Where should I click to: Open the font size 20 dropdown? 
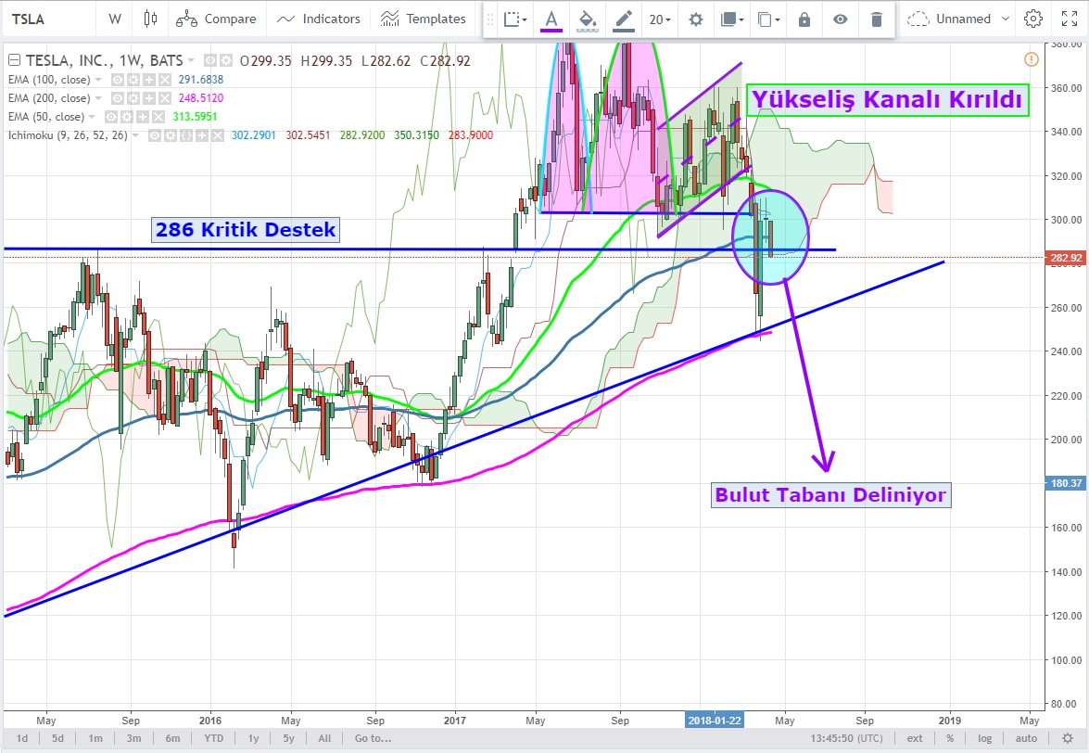[660, 19]
